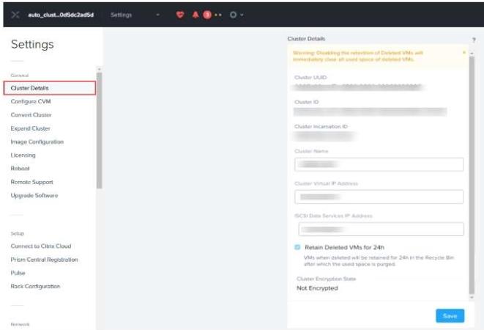This screenshot has width=484, height=330.
Task: Click the Cluster Name input field
Action: [x=379, y=164]
